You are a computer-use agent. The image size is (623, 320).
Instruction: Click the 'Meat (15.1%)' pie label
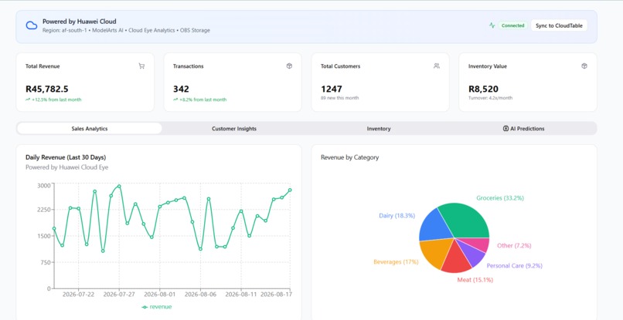[475, 280]
